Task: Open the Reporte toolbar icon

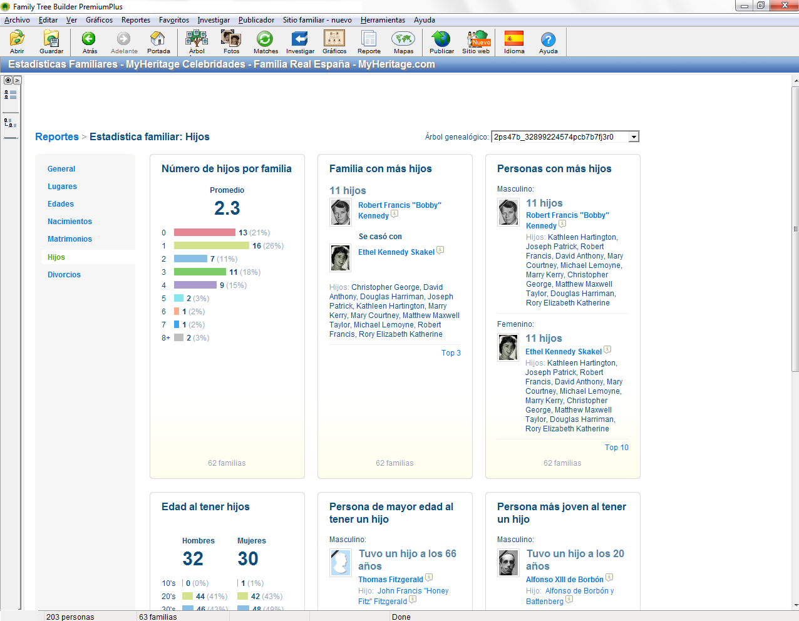Action: (369, 42)
